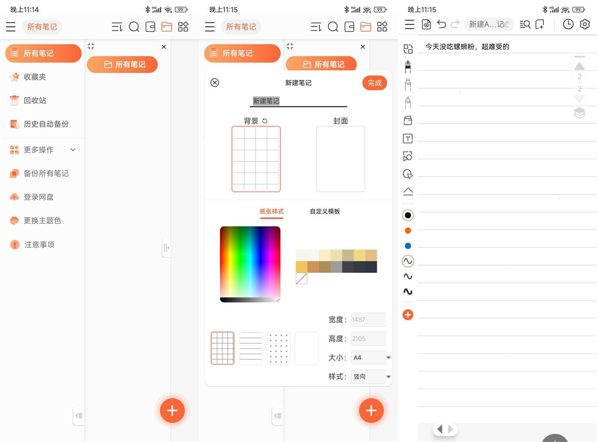Image resolution: width=597 pixels, height=442 pixels.
Task: Select the fountain pen tool
Action: pos(408,66)
